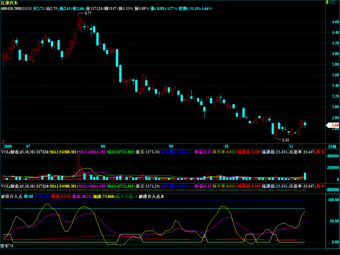This screenshot has height=255, width=340.
Task: Click the yellow anchor icon
Action: [x=327, y=2]
